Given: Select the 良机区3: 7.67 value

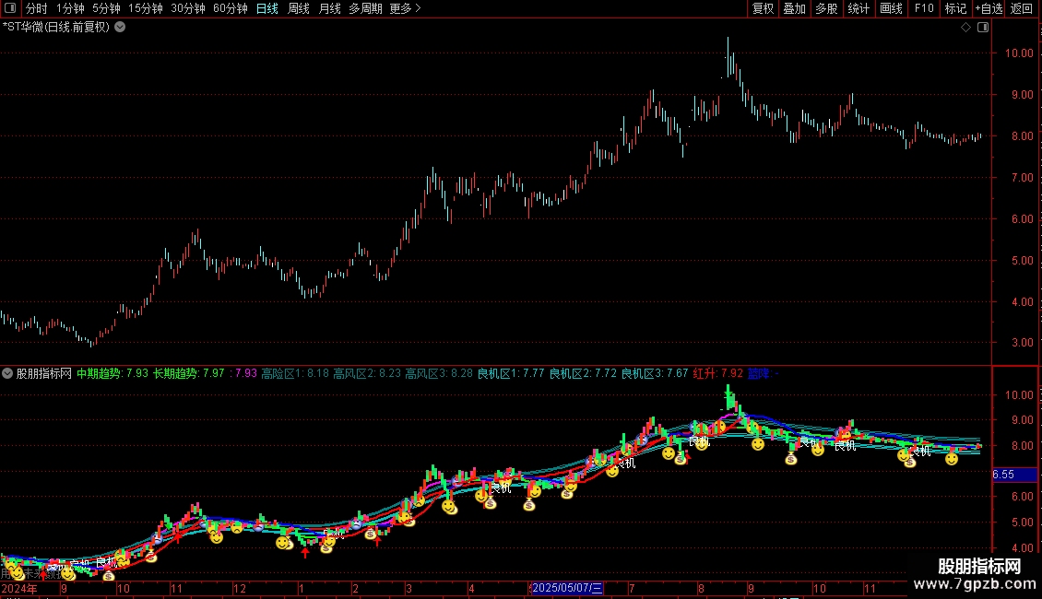Looking at the screenshot, I should click(655, 374).
